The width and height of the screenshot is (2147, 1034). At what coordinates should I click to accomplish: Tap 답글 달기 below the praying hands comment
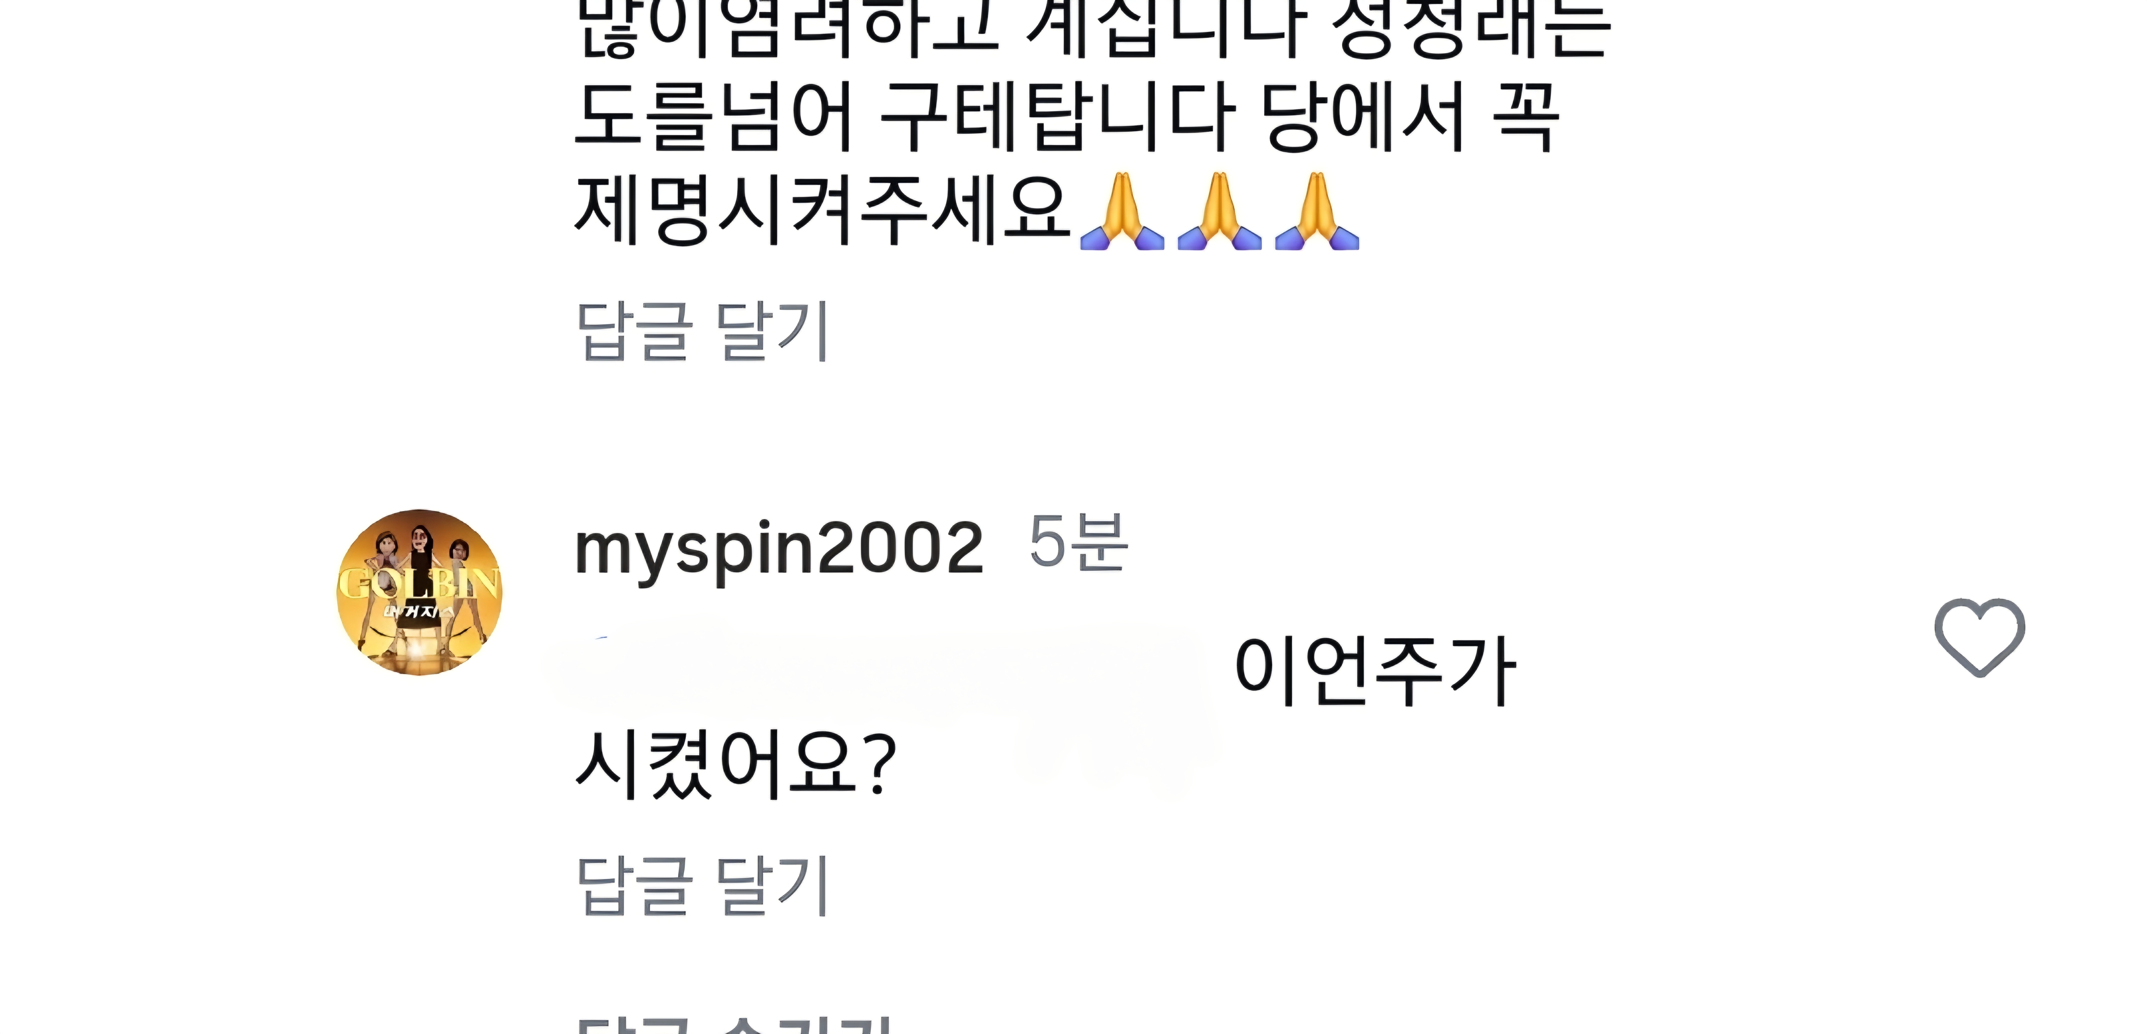point(703,331)
